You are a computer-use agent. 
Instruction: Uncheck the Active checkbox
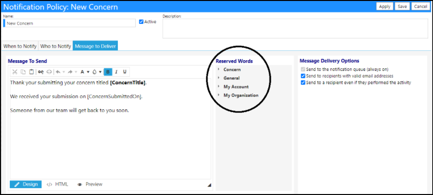click(141, 22)
